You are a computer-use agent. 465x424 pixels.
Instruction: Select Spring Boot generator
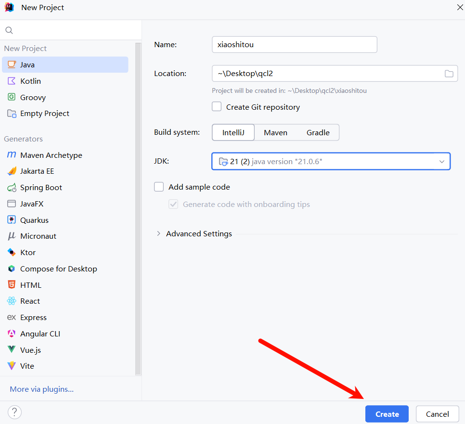(x=65, y=187)
